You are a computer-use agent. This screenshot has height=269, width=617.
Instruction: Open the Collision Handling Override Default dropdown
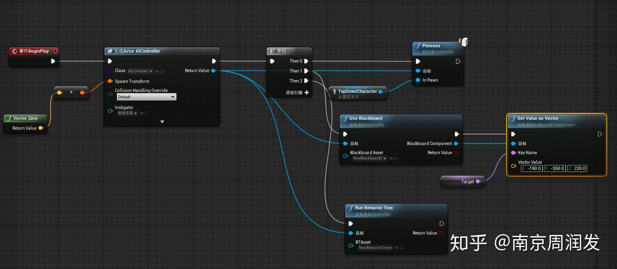(146, 97)
